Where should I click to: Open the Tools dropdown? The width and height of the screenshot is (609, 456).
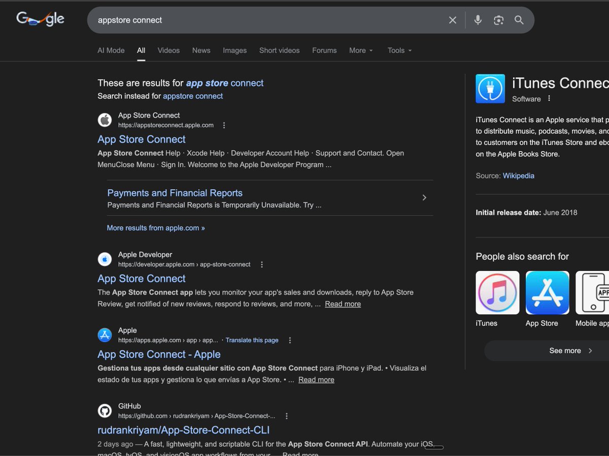399,50
